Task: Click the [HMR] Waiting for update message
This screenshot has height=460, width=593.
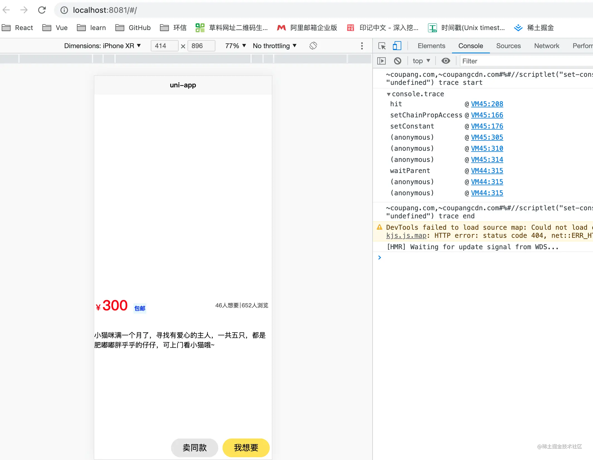Action: coord(473,247)
